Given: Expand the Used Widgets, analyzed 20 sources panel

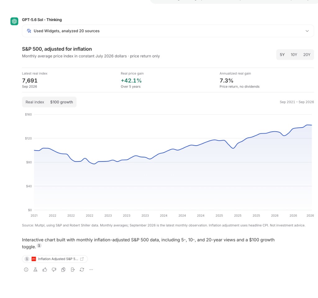Looking at the screenshot, I should click(168, 31).
